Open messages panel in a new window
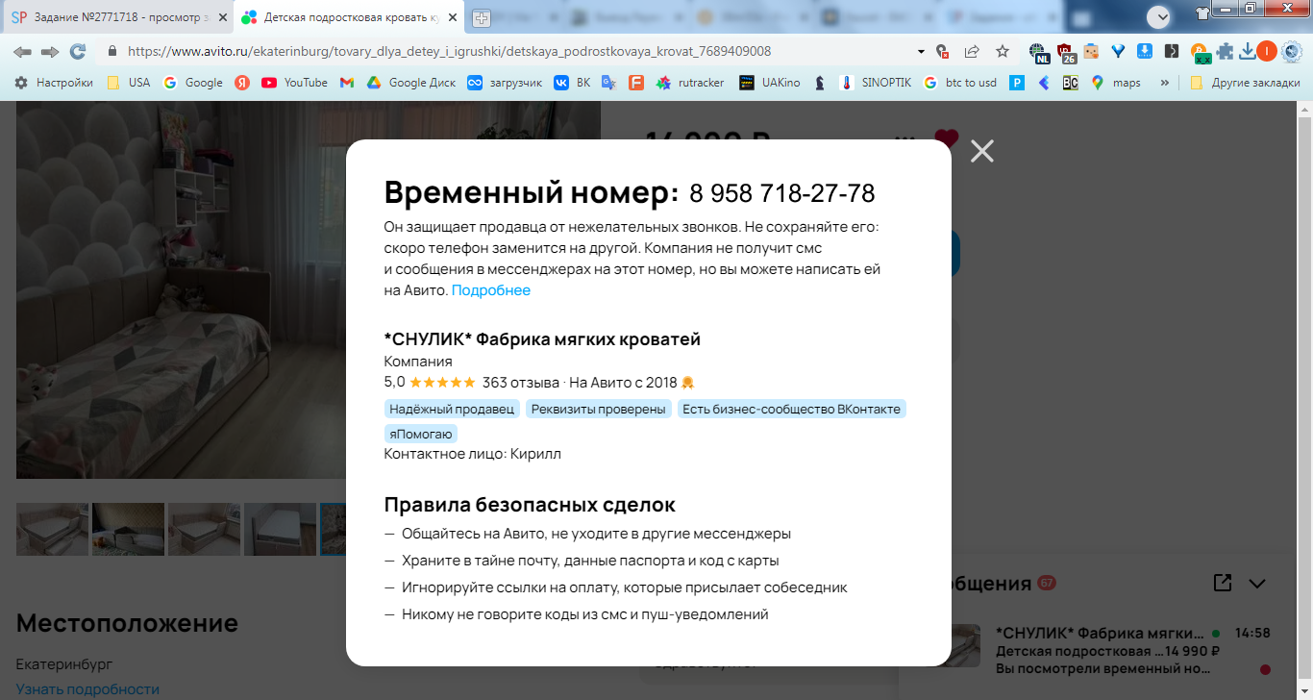This screenshot has height=700, width=1313. [1223, 583]
